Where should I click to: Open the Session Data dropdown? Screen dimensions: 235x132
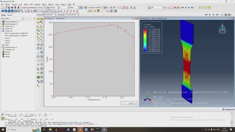(x=12, y=19)
